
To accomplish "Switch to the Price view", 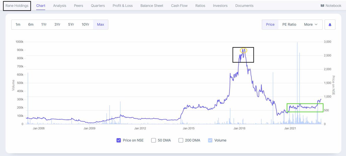I will [270, 24].
